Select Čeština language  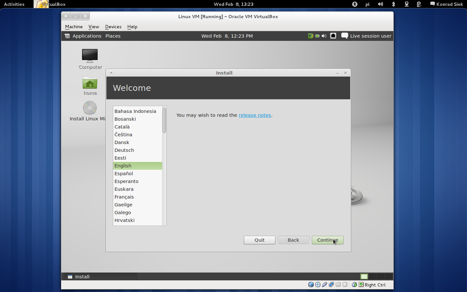click(138, 135)
